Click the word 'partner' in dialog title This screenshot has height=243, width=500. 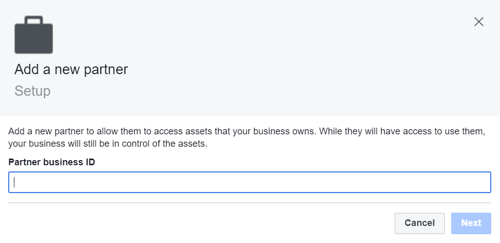point(106,70)
